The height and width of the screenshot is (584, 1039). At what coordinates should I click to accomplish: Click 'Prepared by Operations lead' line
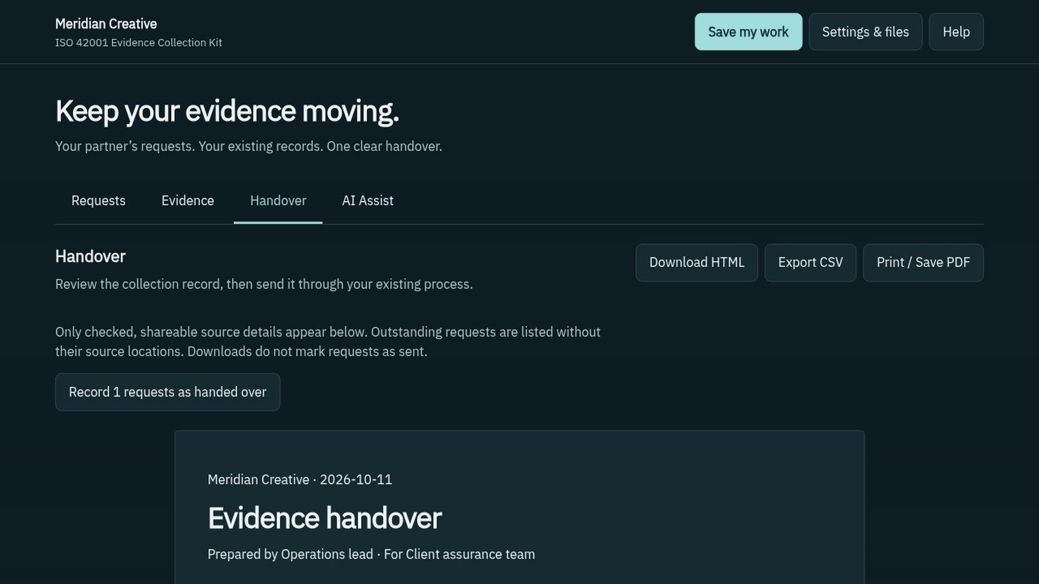pos(371,554)
